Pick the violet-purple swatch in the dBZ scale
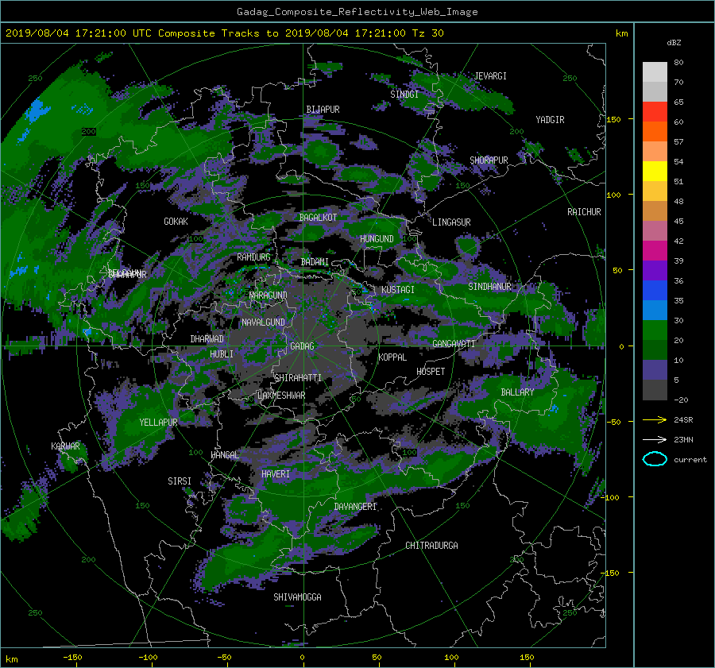 click(655, 270)
